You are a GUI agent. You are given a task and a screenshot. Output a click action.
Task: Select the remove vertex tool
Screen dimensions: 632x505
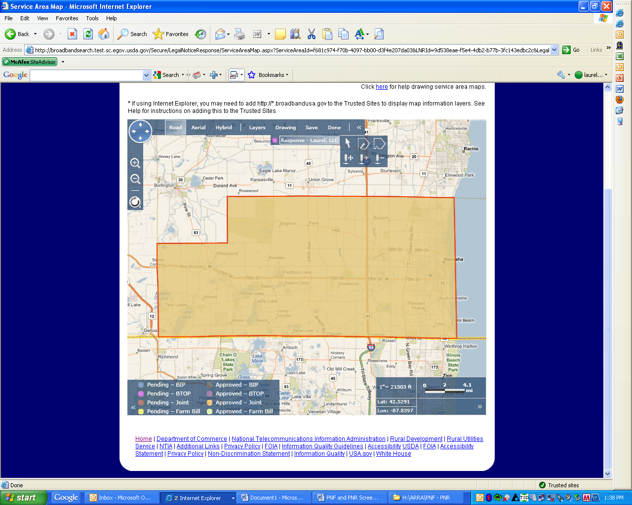pyautogui.click(x=378, y=158)
